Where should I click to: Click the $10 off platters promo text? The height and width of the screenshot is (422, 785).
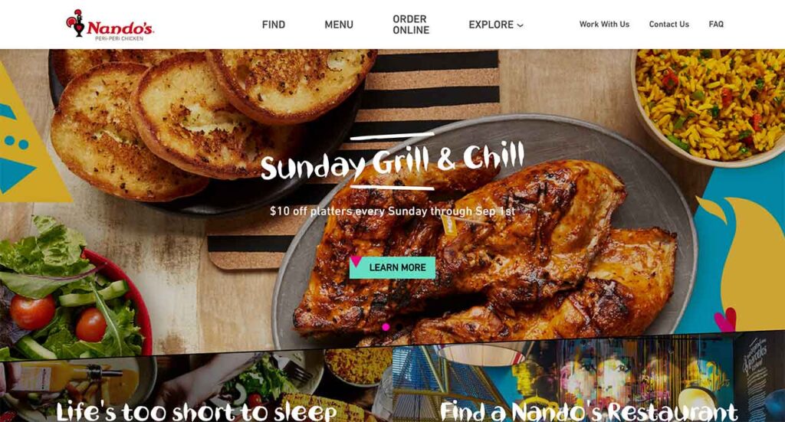[x=392, y=211]
